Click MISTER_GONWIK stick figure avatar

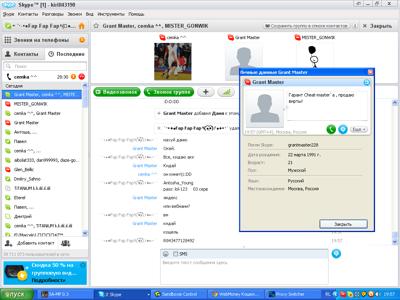point(315,56)
